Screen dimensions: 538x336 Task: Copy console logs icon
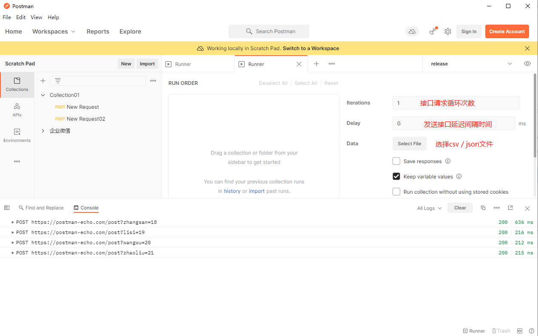coord(483,208)
